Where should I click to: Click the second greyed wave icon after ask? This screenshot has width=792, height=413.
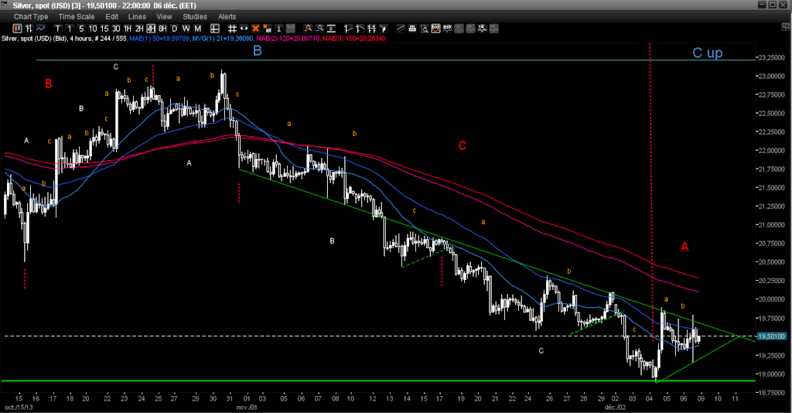coord(470,29)
